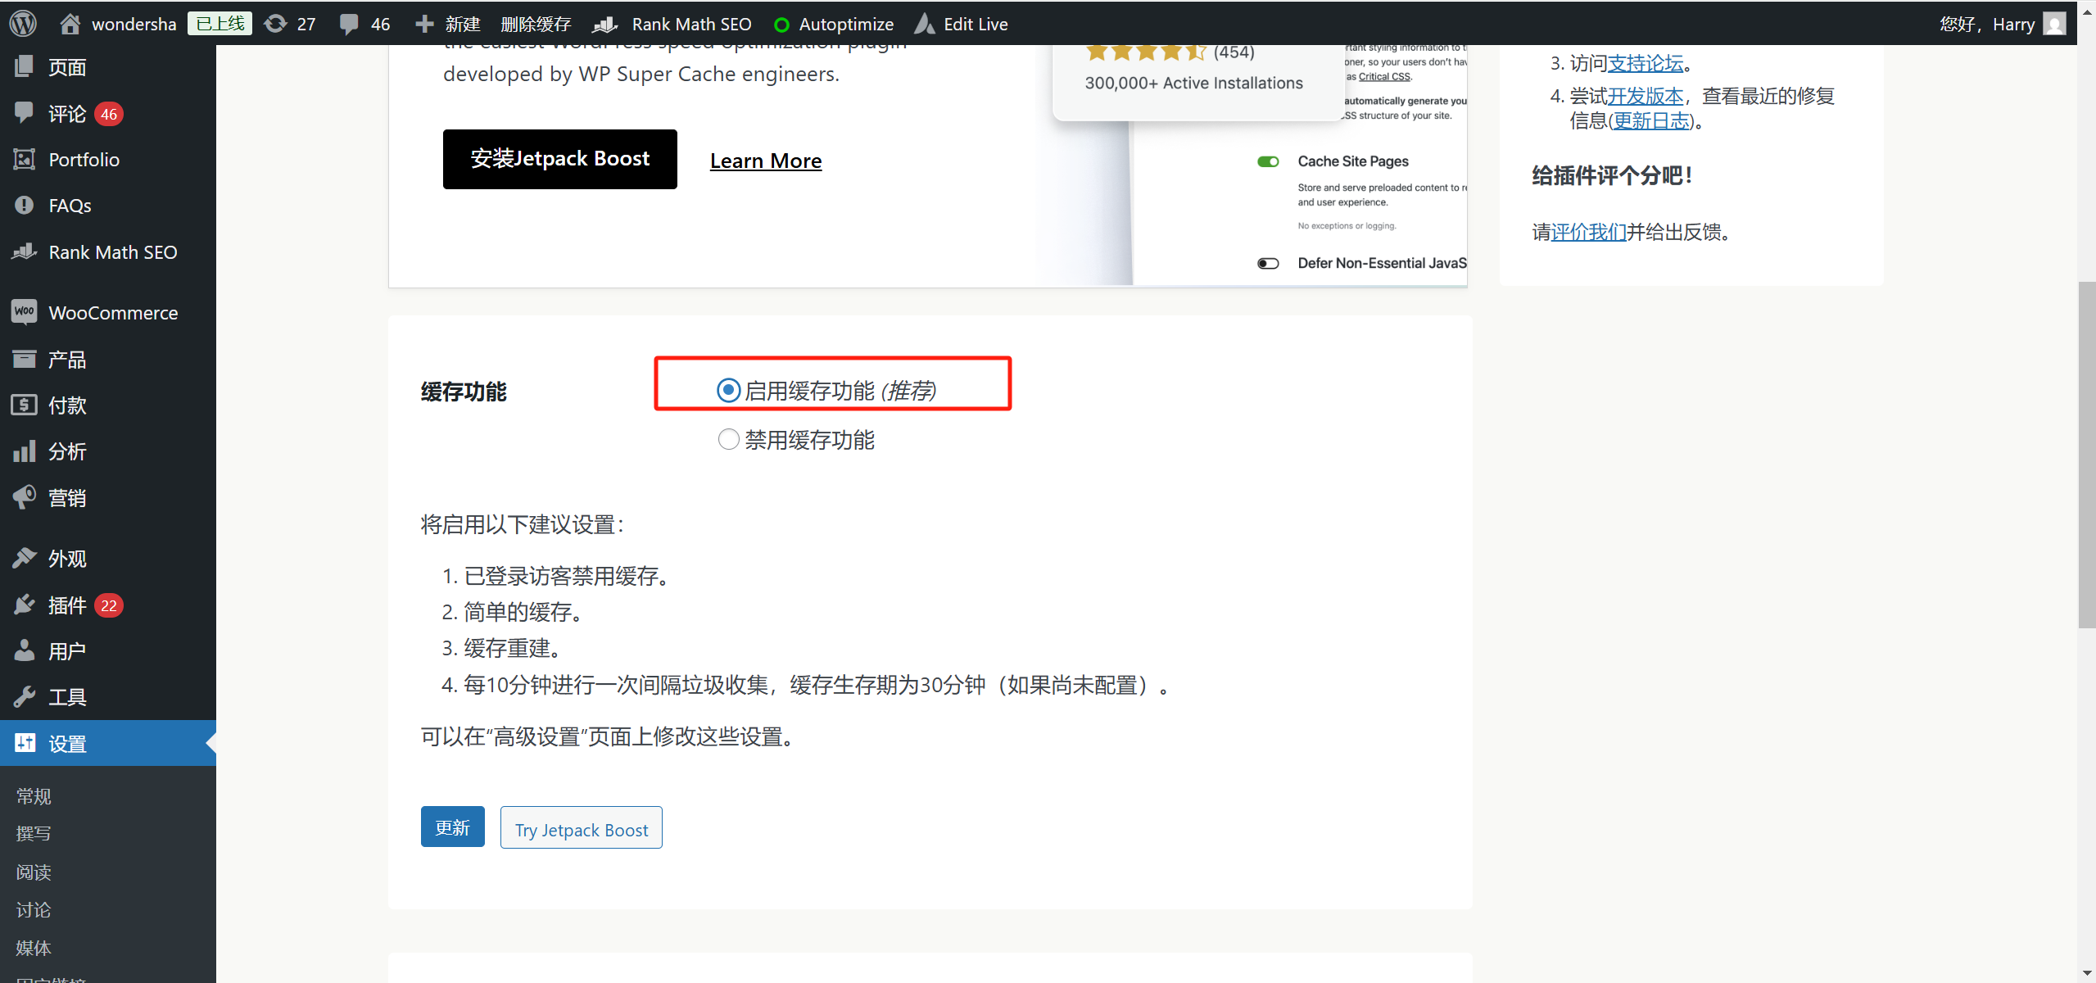Open the Learn More link
2096x983 pixels.
(765, 161)
